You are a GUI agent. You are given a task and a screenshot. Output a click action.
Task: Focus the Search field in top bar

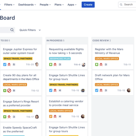pos(127,5)
